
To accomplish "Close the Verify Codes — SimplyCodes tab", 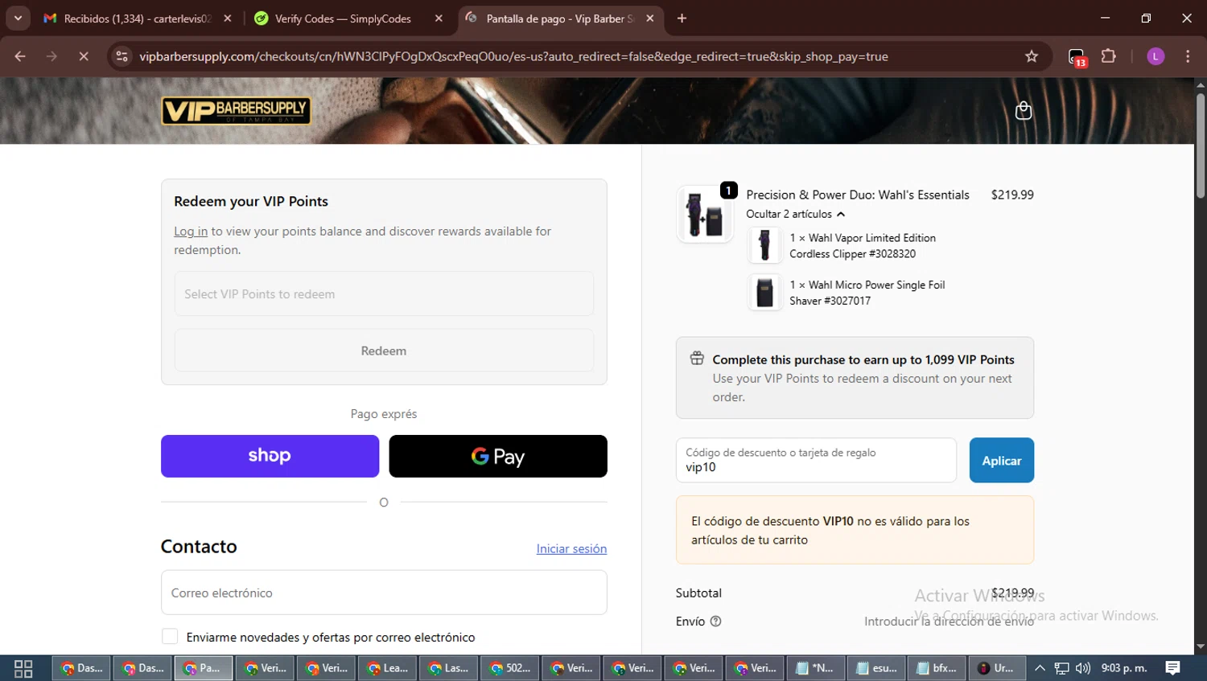I will click(439, 18).
